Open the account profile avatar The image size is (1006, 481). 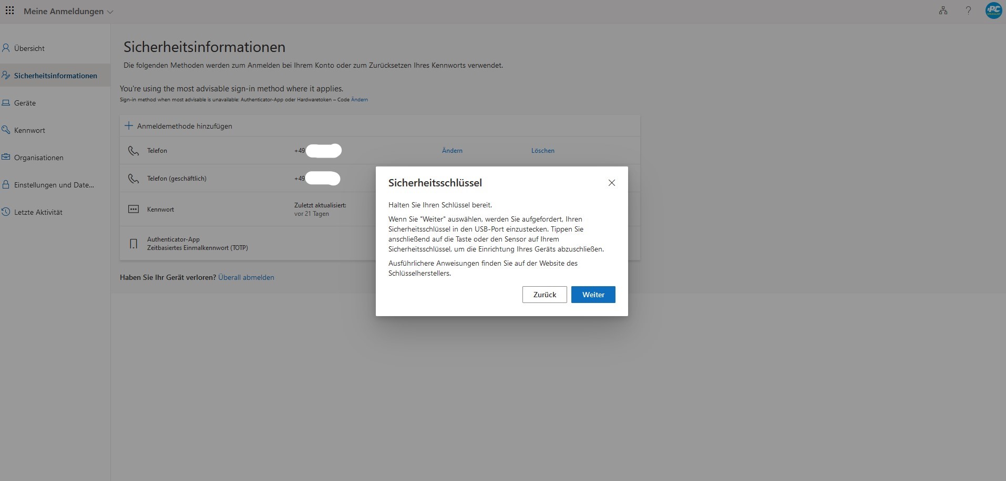pyautogui.click(x=993, y=11)
